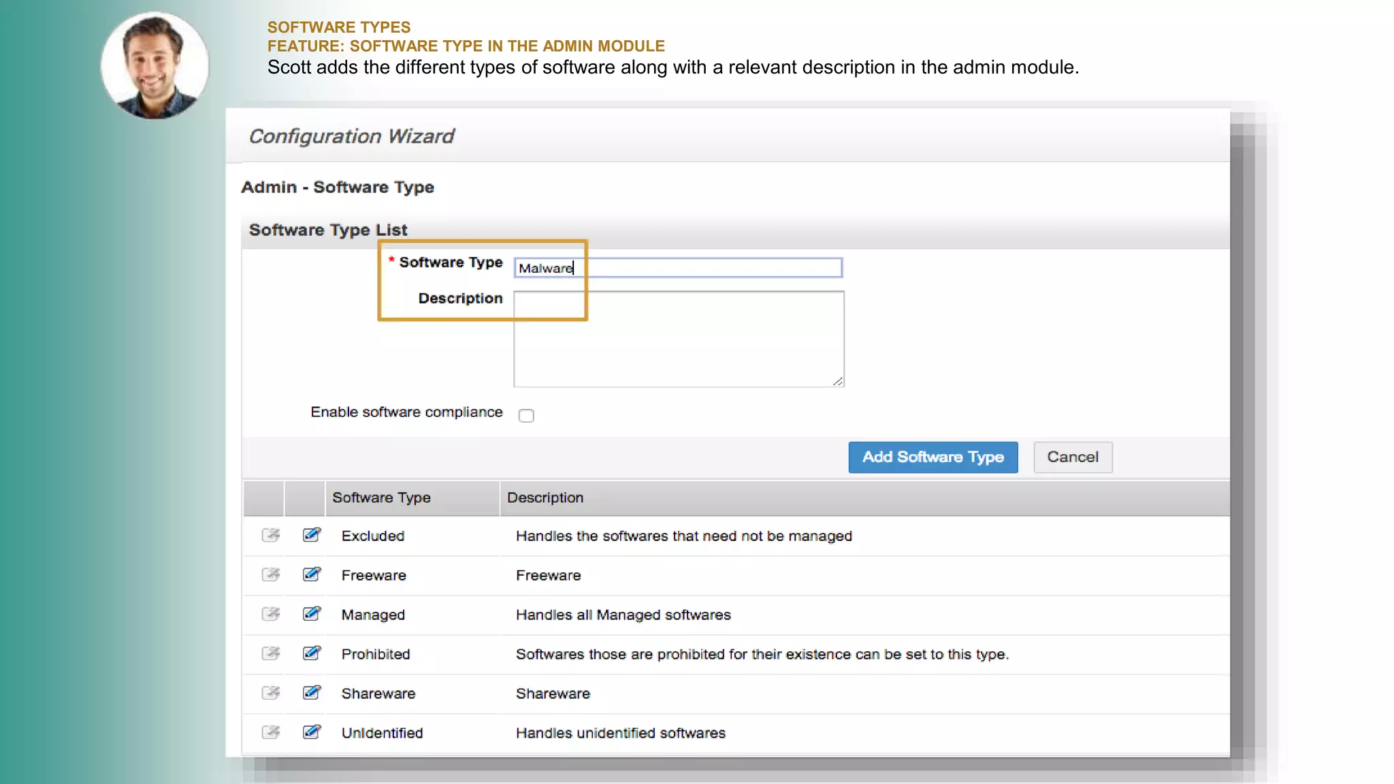Click the delete icon for Excluded row
This screenshot has height=784, width=1394.
(x=271, y=535)
